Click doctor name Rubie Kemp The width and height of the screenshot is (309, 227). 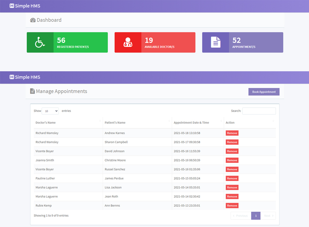(43, 206)
